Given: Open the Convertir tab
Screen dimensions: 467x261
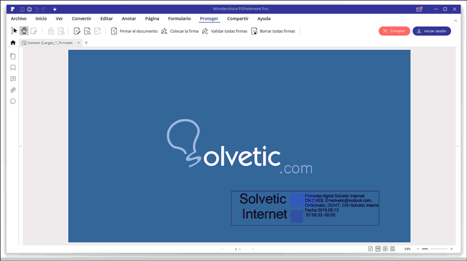Looking at the screenshot, I should [x=81, y=19].
